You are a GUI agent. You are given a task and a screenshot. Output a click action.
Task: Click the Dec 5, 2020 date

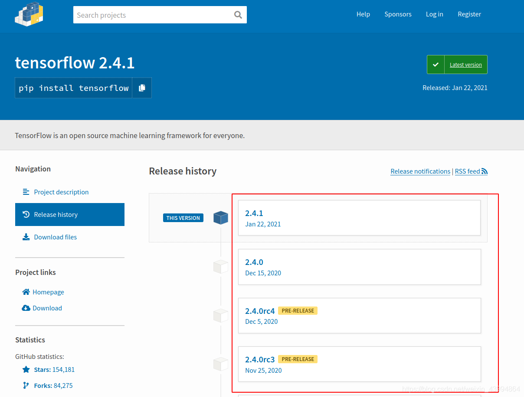coord(261,321)
